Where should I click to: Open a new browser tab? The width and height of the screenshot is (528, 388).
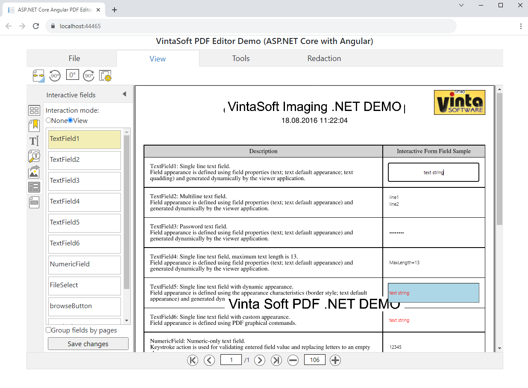pyautogui.click(x=114, y=10)
